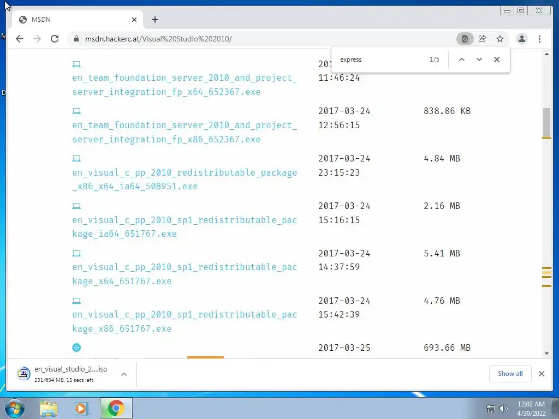
Task: Close the downloads bar
Action: pyautogui.click(x=541, y=373)
